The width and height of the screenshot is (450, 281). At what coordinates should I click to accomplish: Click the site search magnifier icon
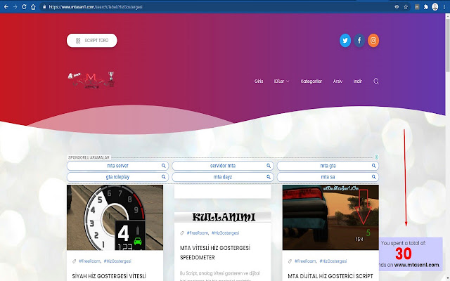376,81
